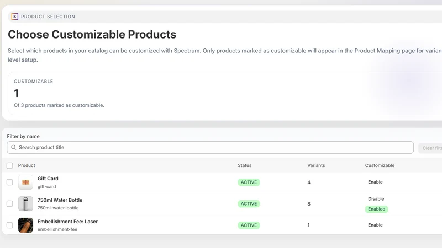
Task: Check the Embellishment Fee: Laser checkbox
Action: tap(10, 225)
